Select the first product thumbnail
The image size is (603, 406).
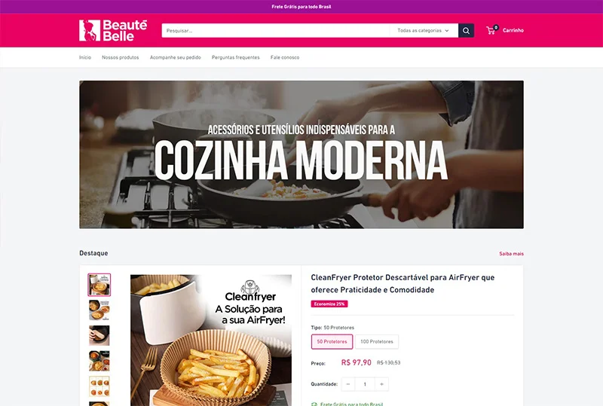point(99,285)
